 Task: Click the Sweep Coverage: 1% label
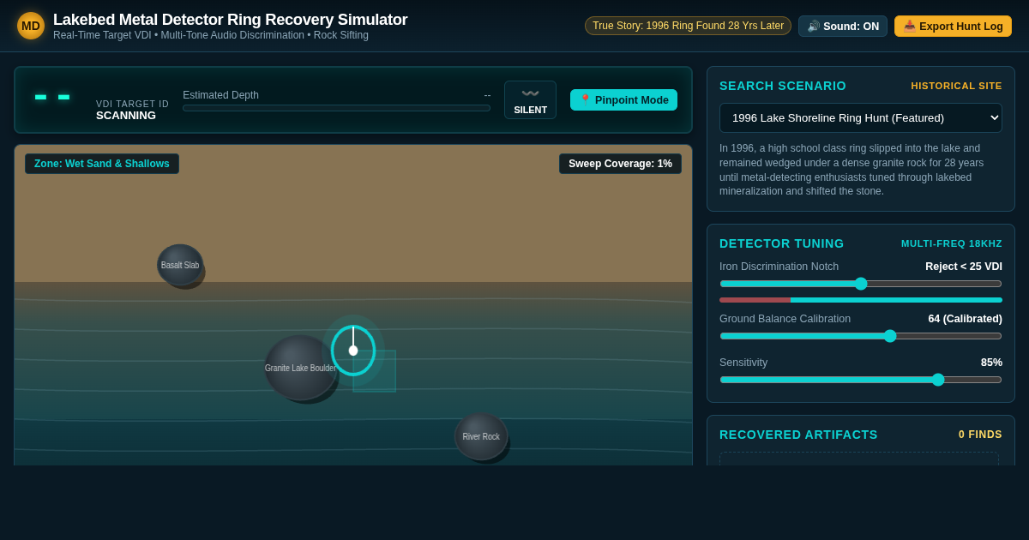coord(620,164)
